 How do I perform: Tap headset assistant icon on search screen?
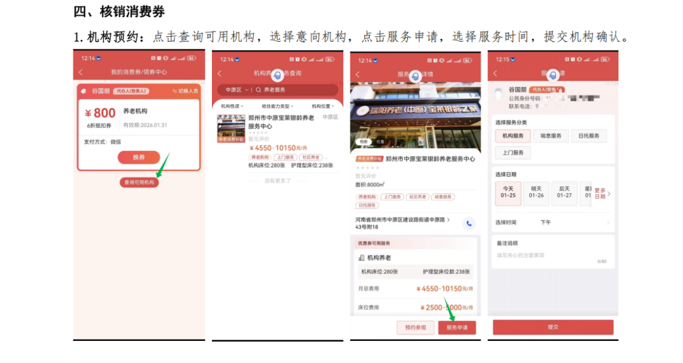click(277, 76)
